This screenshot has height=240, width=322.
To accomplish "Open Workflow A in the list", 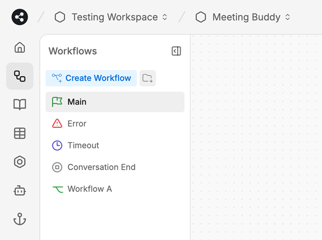I will [x=90, y=189].
